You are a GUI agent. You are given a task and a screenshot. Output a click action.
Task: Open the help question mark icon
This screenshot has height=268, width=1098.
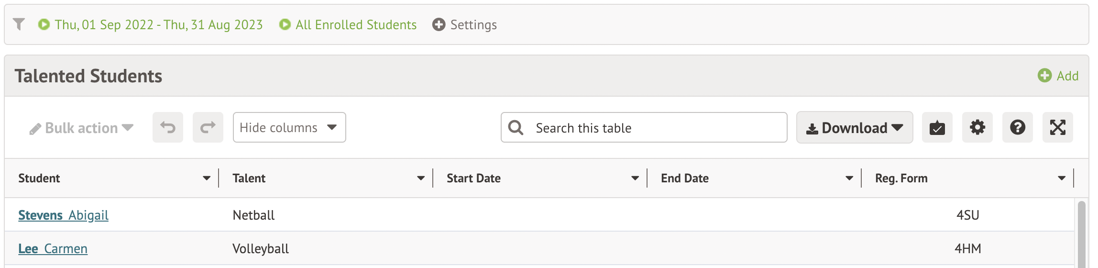point(1017,127)
